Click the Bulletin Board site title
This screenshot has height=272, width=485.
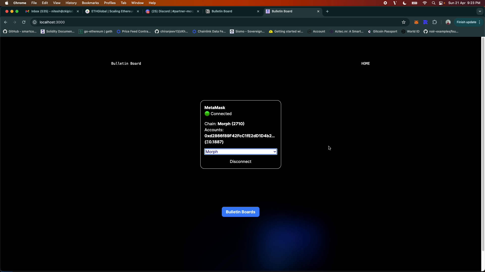click(x=126, y=63)
